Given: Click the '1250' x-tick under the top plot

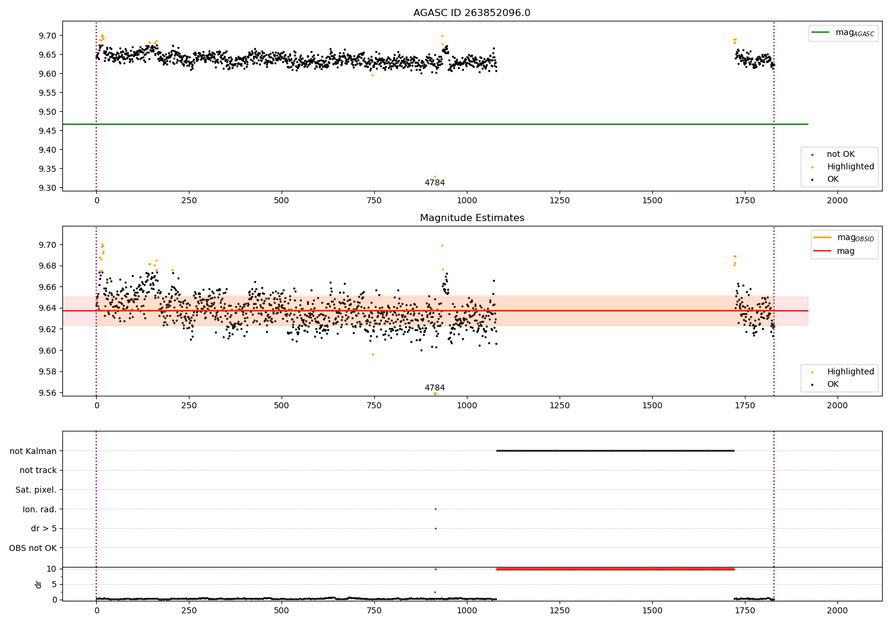Looking at the screenshot, I should point(560,201).
